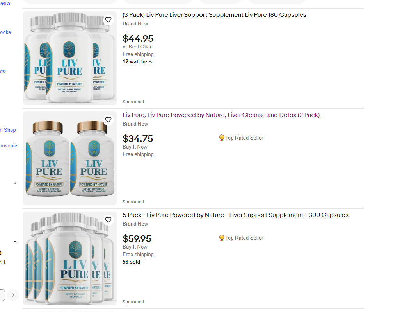Viewport: 393px width, 312px height.
Task: Open the sidebar category link ending in "ouvenirs"
Action: click(x=9, y=145)
